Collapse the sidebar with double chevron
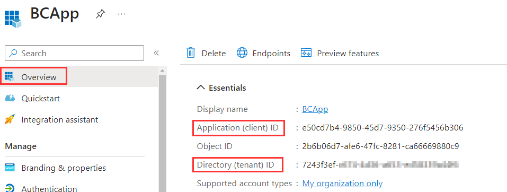Image resolution: width=507 pixels, height=192 pixels. coord(156,53)
